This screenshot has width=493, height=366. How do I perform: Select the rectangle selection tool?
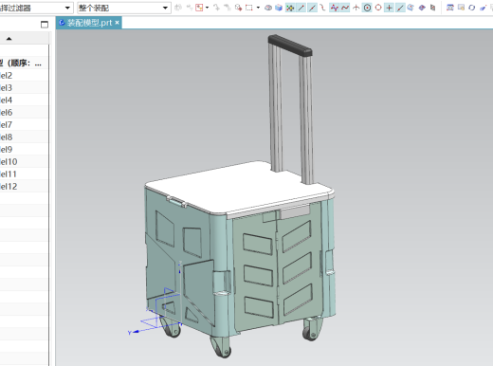click(249, 8)
